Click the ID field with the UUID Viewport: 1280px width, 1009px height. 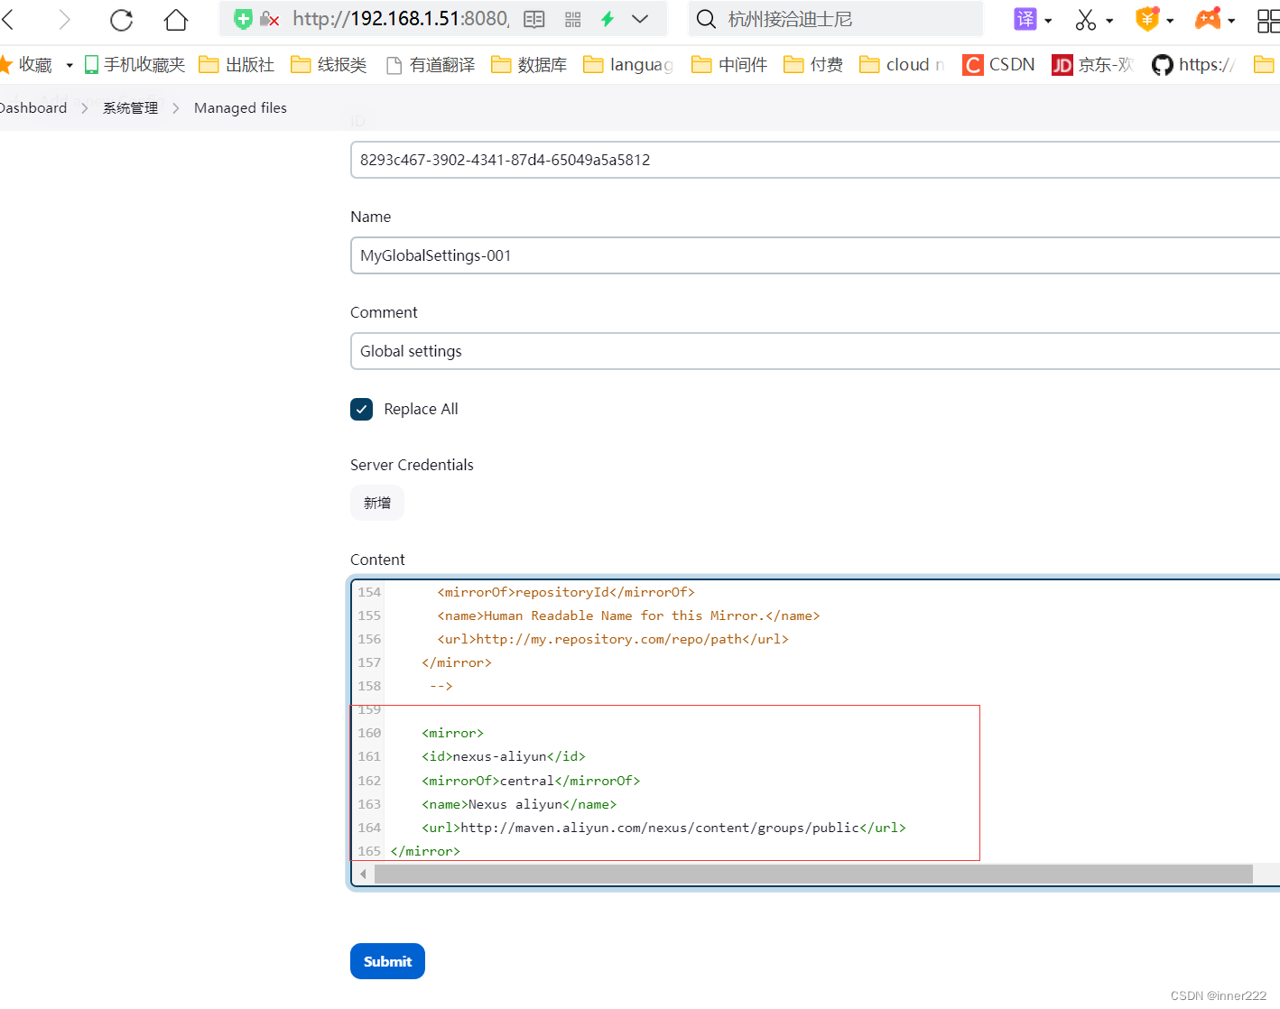(x=815, y=160)
